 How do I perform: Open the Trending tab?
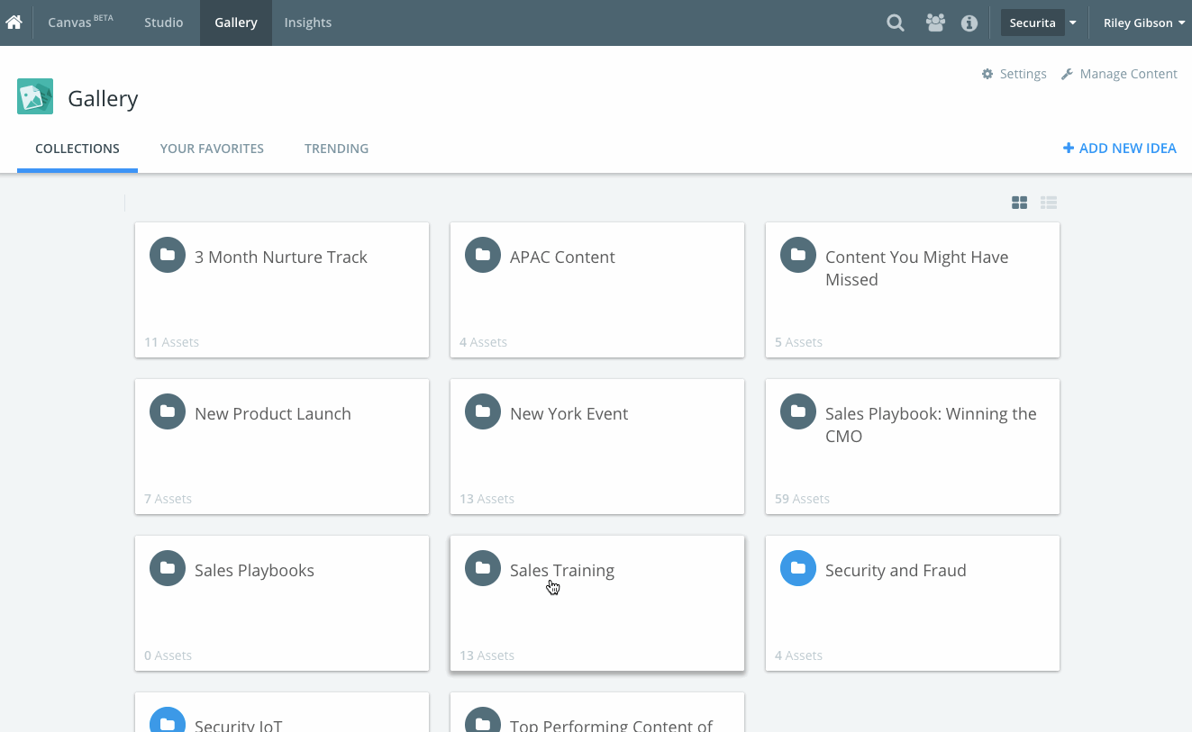click(x=336, y=149)
